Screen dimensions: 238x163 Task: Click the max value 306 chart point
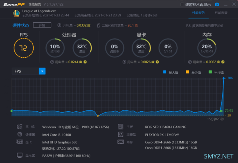click(224, 78)
